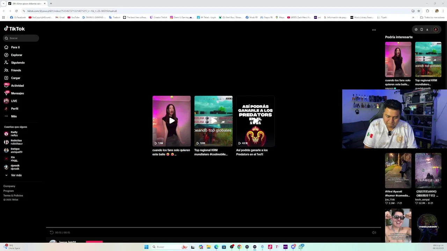Click the TikTok logo
447x251 pixels.
14,29
